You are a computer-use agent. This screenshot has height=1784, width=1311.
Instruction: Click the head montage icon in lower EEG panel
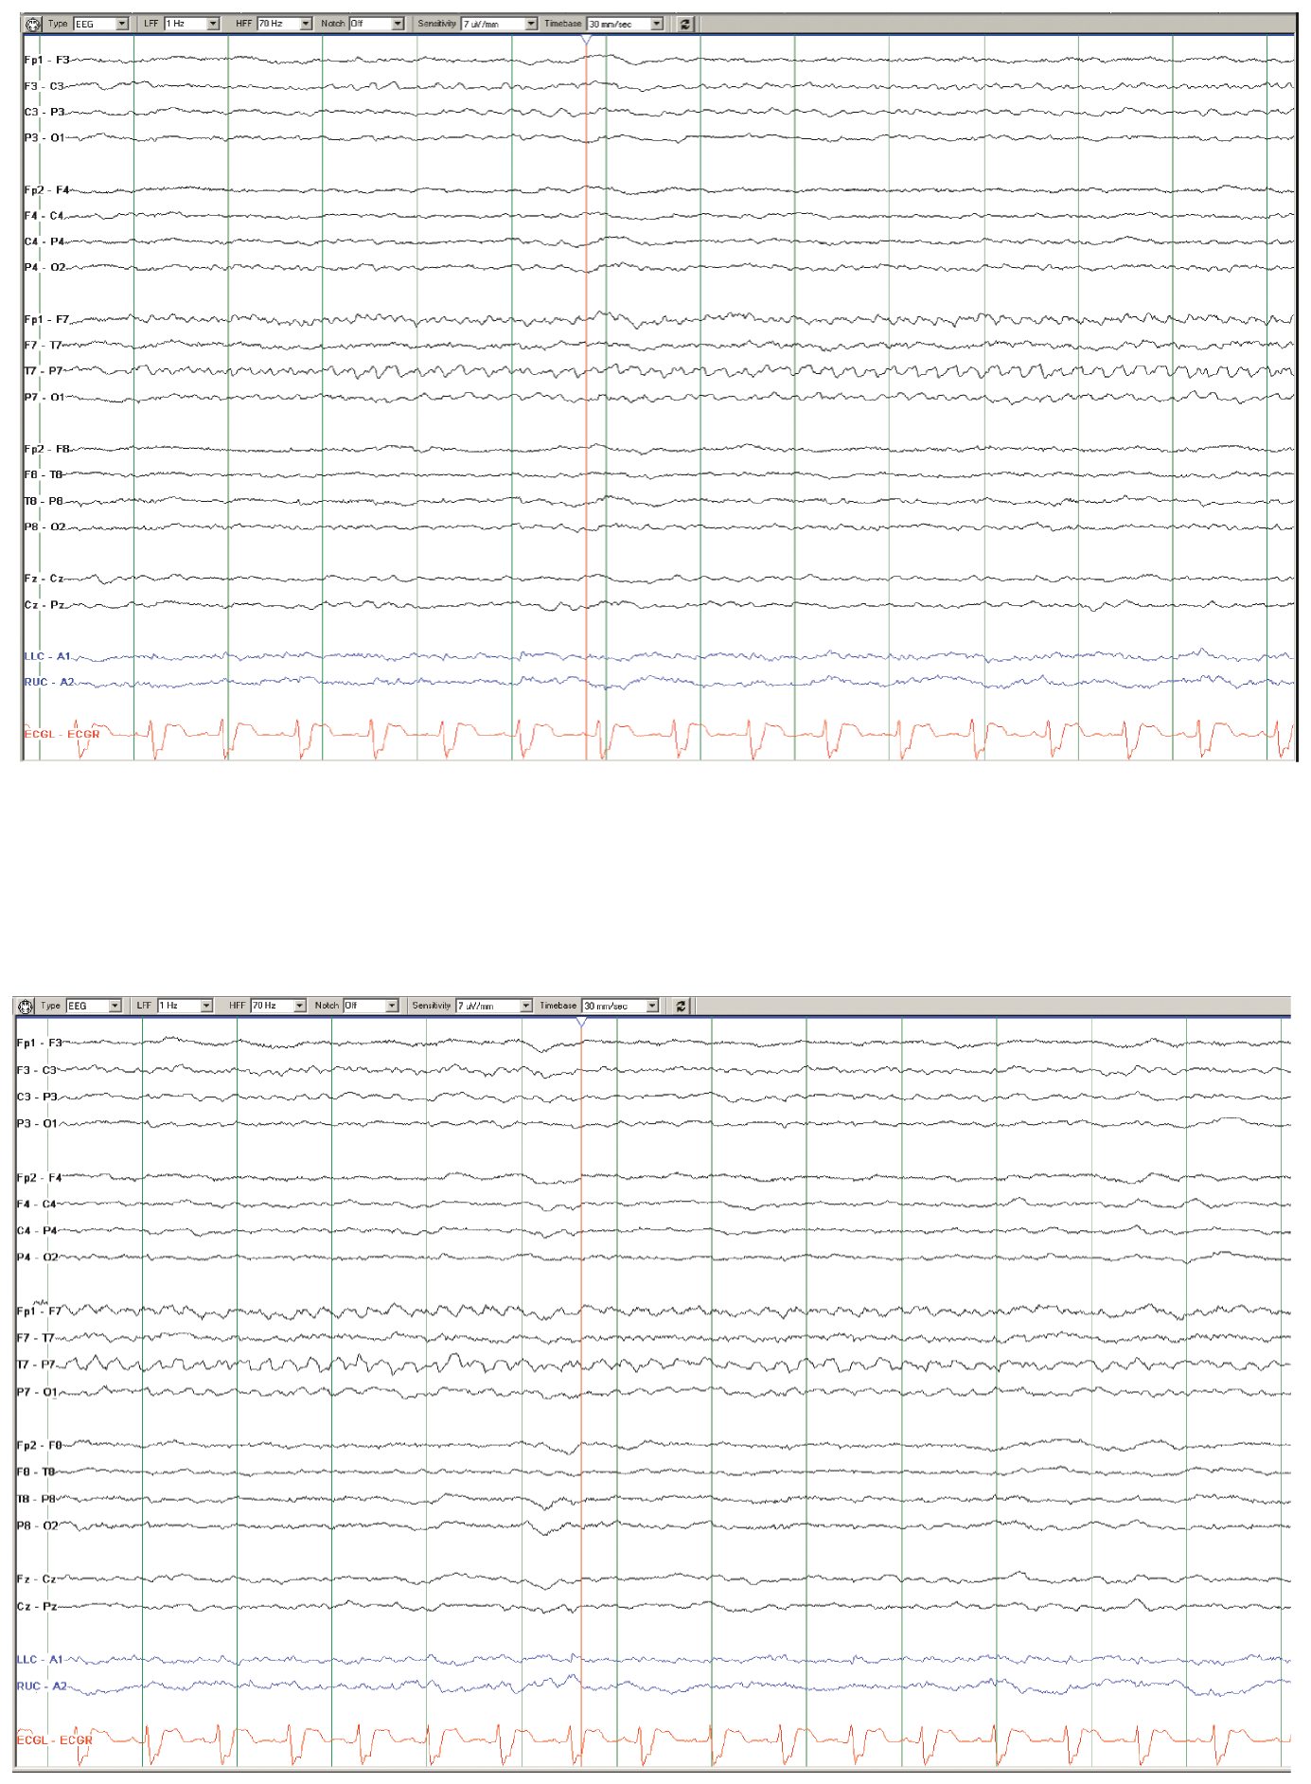(x=26, y=1006)
